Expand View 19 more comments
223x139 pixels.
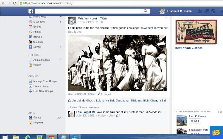(x=86, y=107)
